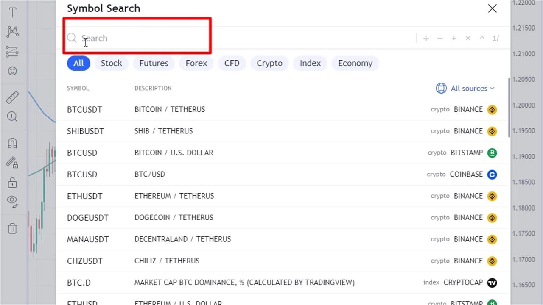Click the zoom in magnifier tool
The width and height of the screenshot is (543, 305).
coord(12,116)
